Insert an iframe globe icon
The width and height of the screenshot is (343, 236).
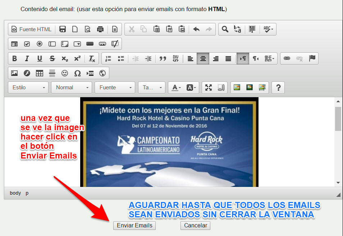click(102, 73)
